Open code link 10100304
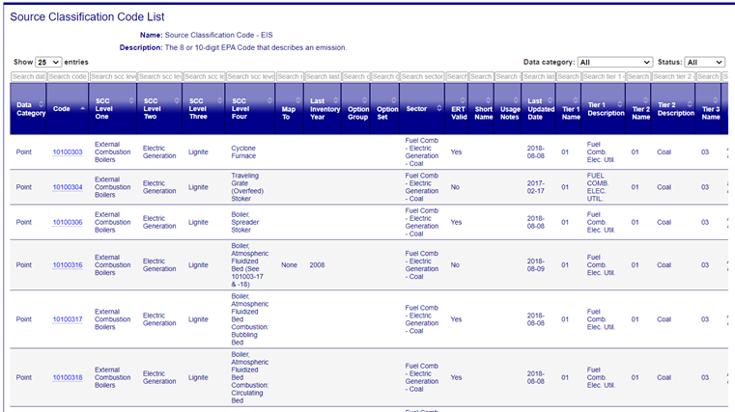 pos(68,187)
